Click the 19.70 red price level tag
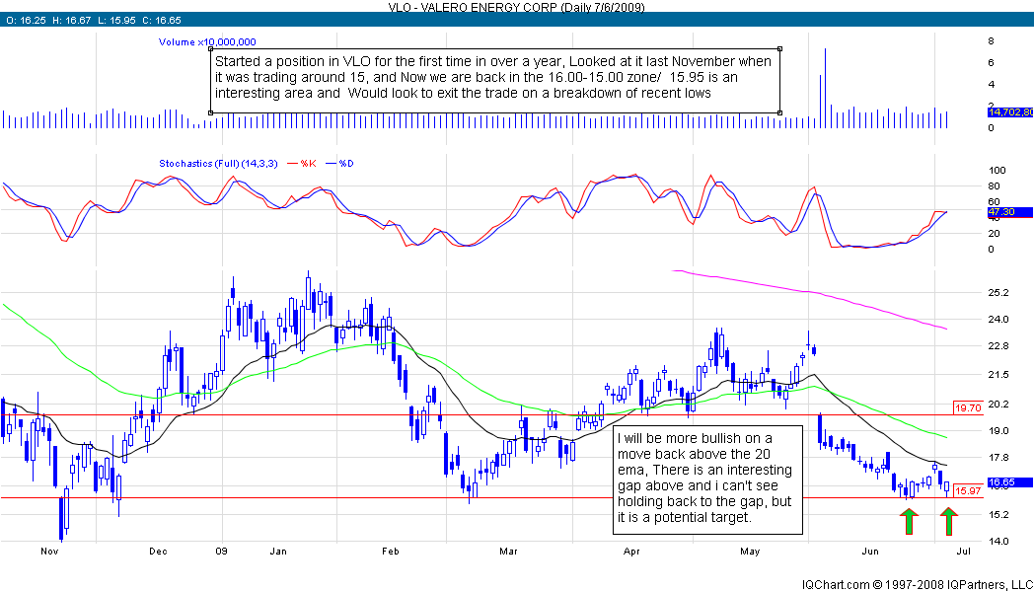 (968, 408)
